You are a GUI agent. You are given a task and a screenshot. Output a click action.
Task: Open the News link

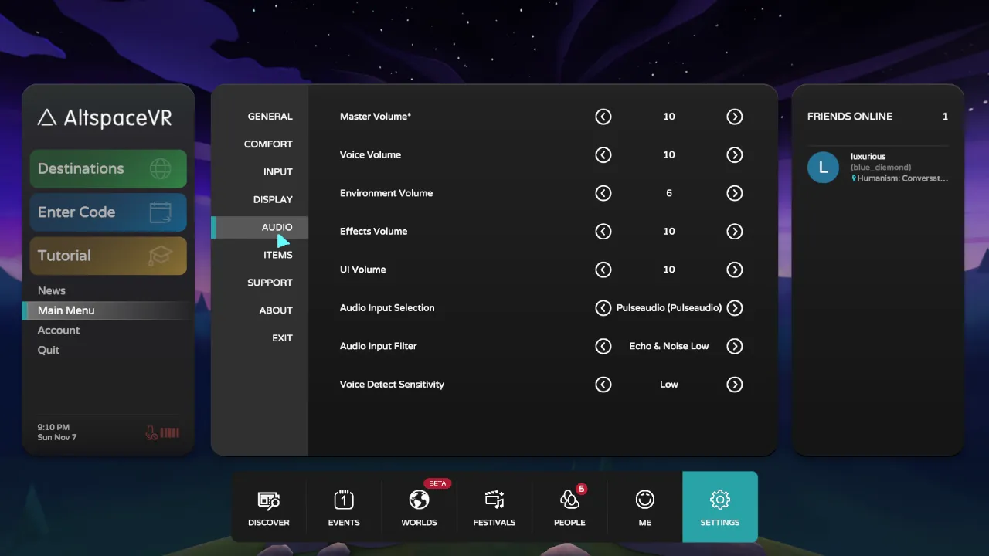[x=52, y=290]
